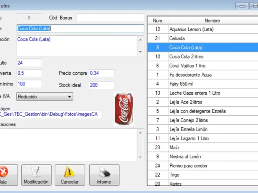This screenshot has height=193, width=258.
Task: Select the row Aquarius Lemon (Lata)
Action: [203, 29]
